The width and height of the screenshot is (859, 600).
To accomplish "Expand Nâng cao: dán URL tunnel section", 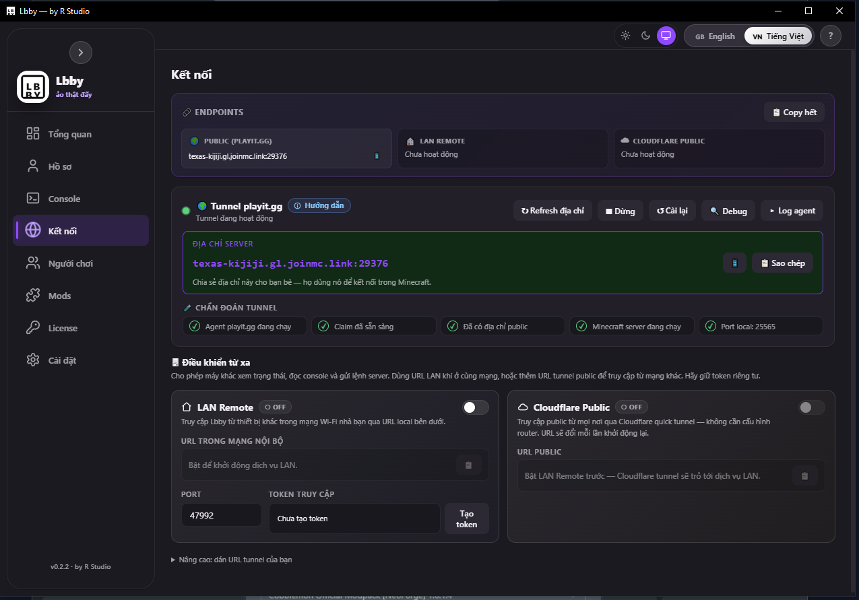I will 232,560.
